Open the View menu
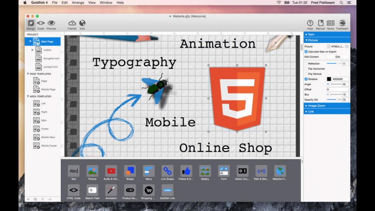This screenshot has width=375, height=211. point(92,3)
